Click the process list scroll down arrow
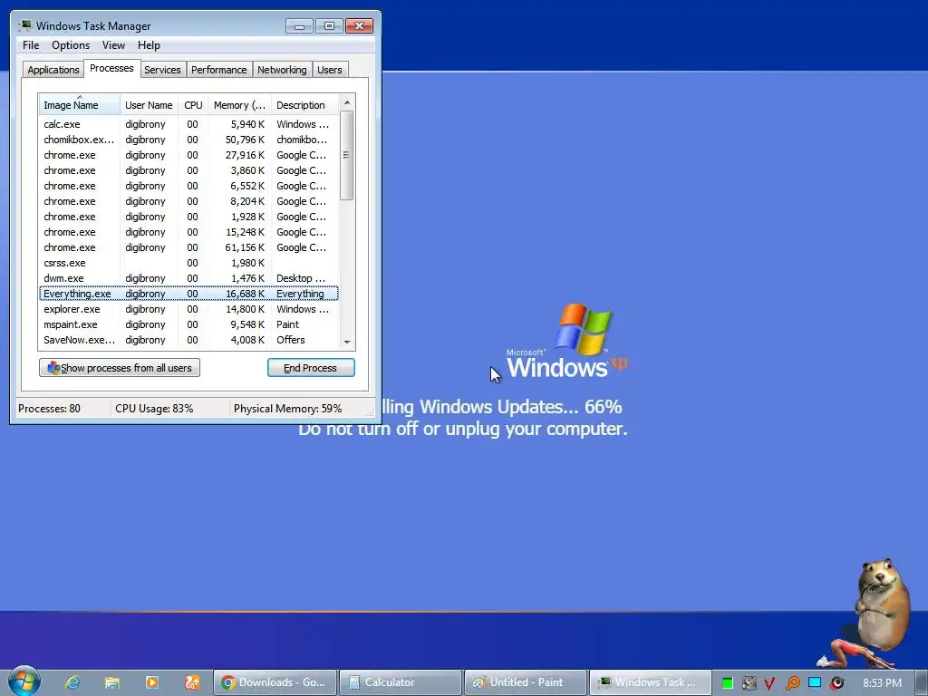Screen dimensions: 928x696 pyautogui.click(x=347, y=342)
